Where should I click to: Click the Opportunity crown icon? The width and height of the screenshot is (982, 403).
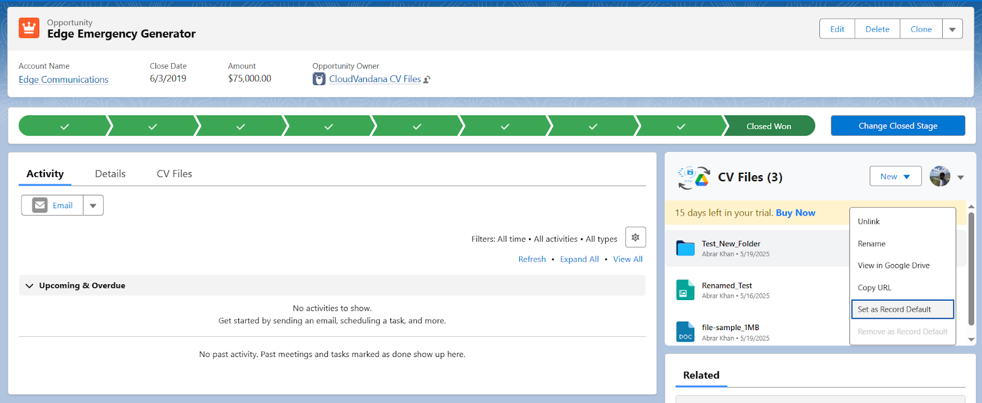point(29,28)
